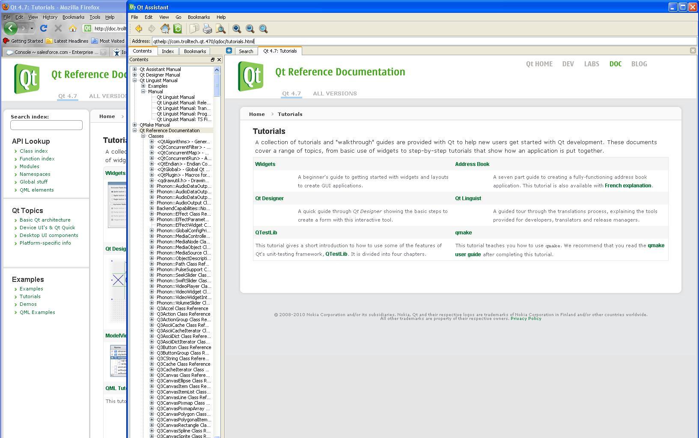Image resolution: width=699 pixels, height=438 pixels.
Task: Expand the Qt Designer Manual node
Action: [x=135, y=75]
